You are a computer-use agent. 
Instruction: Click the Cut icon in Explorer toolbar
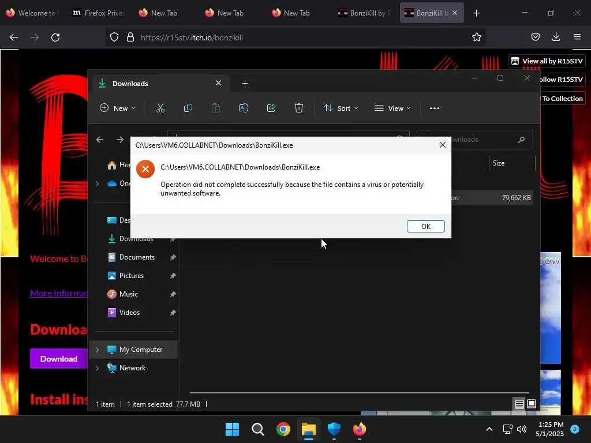coord(160,108)
